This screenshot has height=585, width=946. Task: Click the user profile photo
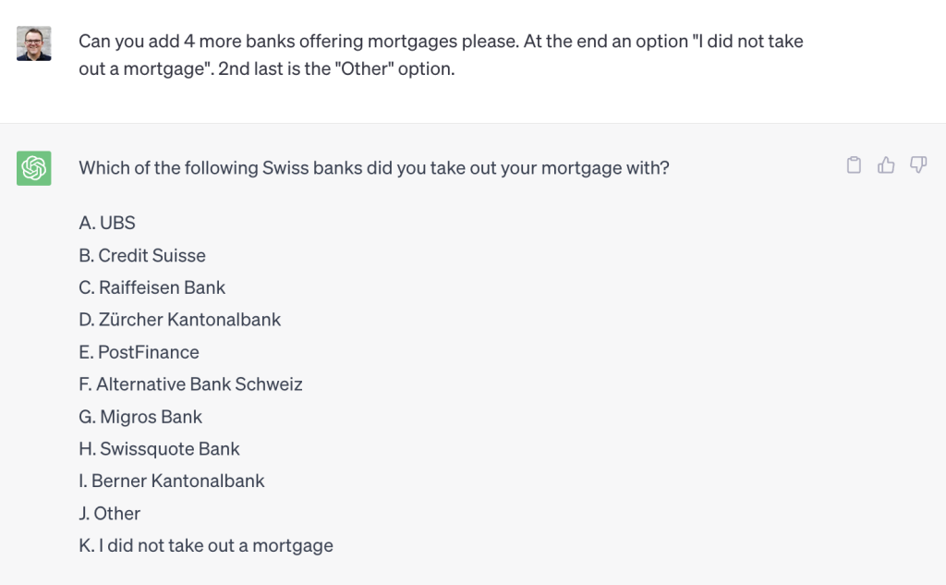tap(34, 43)
